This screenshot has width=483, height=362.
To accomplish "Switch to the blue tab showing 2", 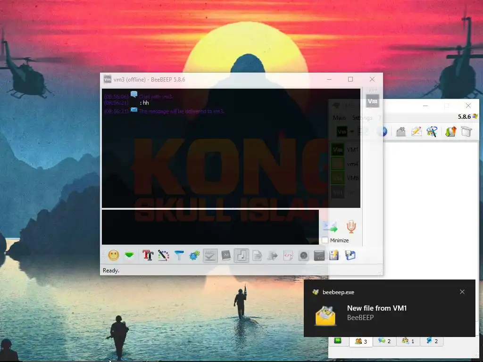I will (x=432, y=341).
